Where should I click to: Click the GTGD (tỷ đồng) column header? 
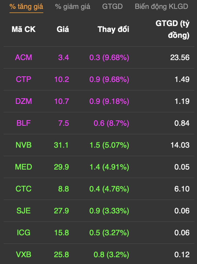point(172,29)
